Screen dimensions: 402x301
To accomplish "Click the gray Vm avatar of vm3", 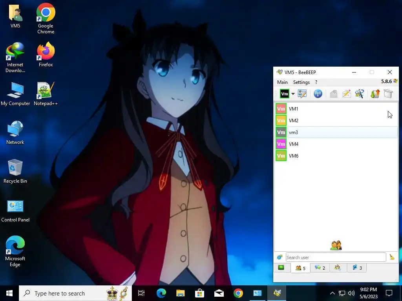I will coord(281,132).
